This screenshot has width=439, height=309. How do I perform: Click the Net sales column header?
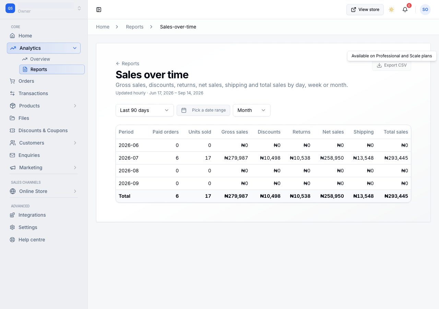click(x=333, y=132)
